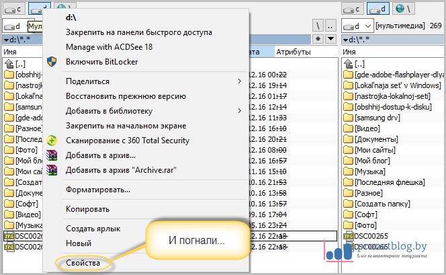
Task: Click 'Копировать' in the context menu
Action: [87, 209]
